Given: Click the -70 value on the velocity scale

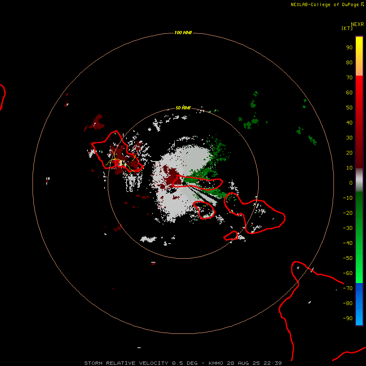Looking at the screenshot, I should [x=348, y=288].
